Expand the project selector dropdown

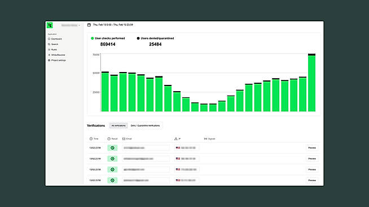(x=71, y=25)
